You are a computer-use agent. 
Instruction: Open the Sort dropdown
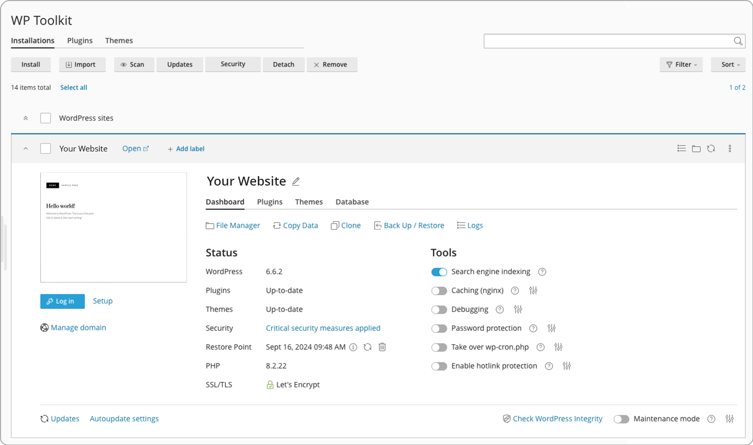728,64
